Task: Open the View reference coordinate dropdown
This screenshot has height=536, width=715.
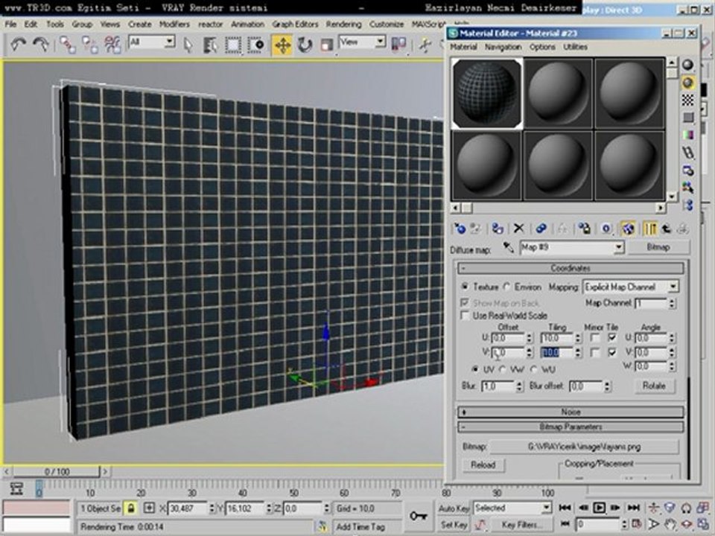Action: tap(381, 42)
